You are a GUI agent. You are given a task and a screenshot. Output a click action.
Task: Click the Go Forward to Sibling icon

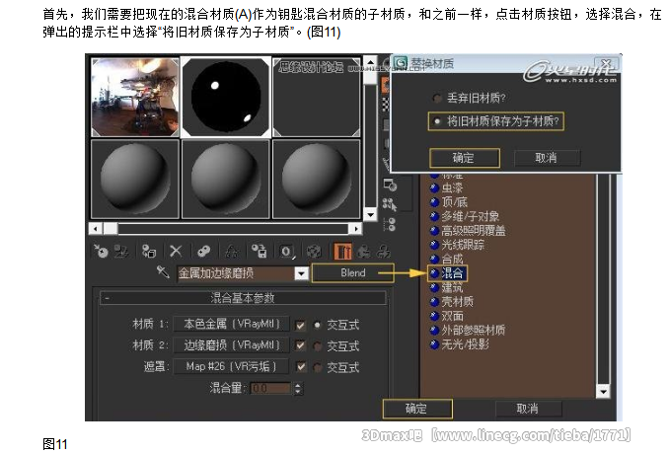coord(383,252)
